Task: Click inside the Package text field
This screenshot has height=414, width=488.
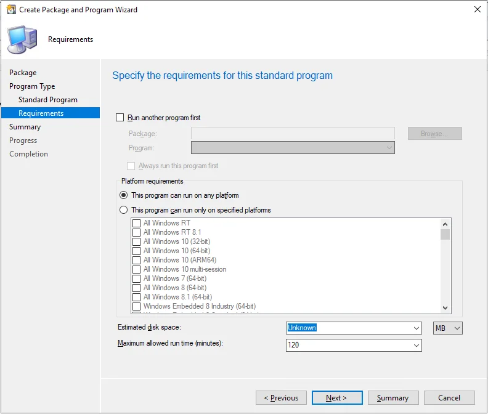Action: click(293, 133)
